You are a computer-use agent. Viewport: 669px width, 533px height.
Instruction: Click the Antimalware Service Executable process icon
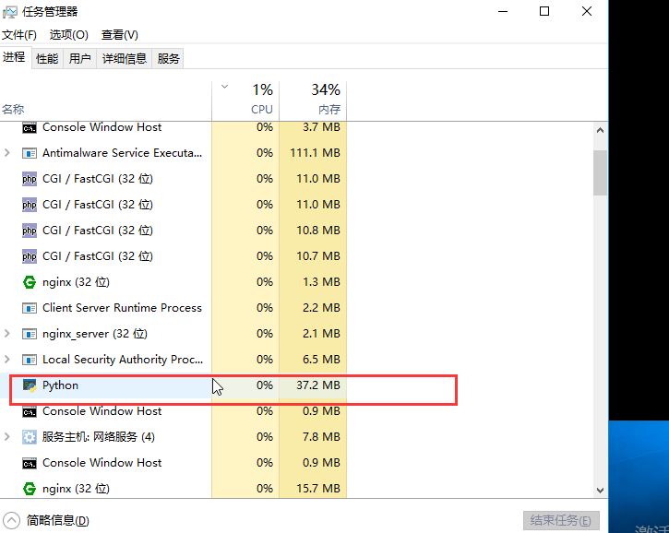coord(30,153)
